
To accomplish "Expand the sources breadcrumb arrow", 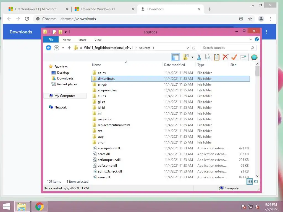I will 154,48.
